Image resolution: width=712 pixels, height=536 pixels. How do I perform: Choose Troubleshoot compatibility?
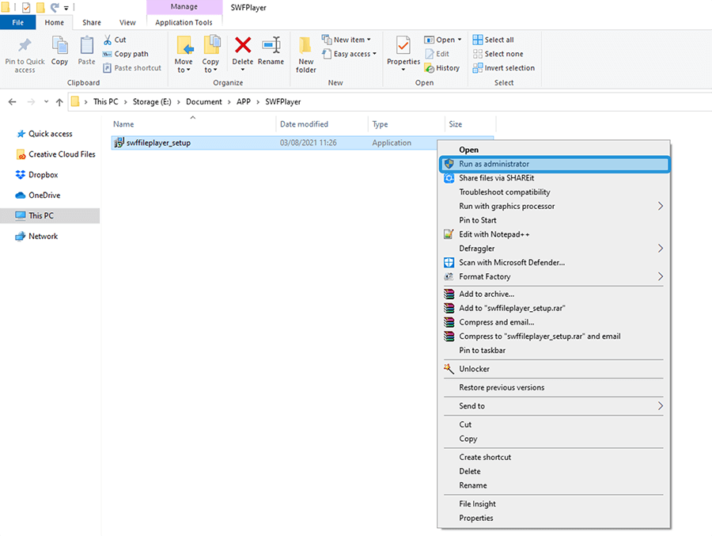[554, 192]
